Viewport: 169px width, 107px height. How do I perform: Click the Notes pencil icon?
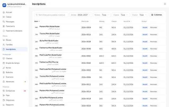(4, 68)
